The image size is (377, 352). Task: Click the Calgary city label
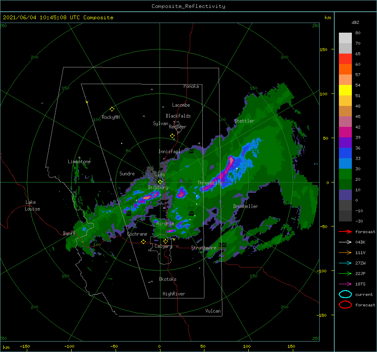pyautogui.click(x=163, y=246)
